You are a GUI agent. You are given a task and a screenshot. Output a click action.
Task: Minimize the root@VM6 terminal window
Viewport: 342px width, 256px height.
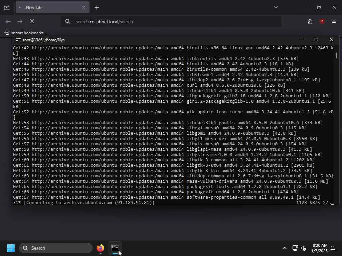[x=301, y=40]
